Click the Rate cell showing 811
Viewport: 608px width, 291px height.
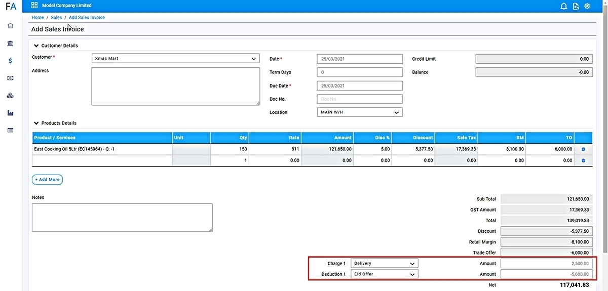pos(276,149)
